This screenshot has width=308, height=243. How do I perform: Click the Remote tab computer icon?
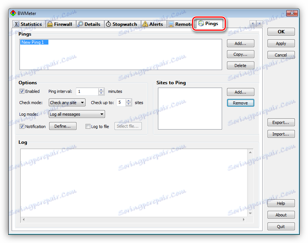click(x=171, y=24)
